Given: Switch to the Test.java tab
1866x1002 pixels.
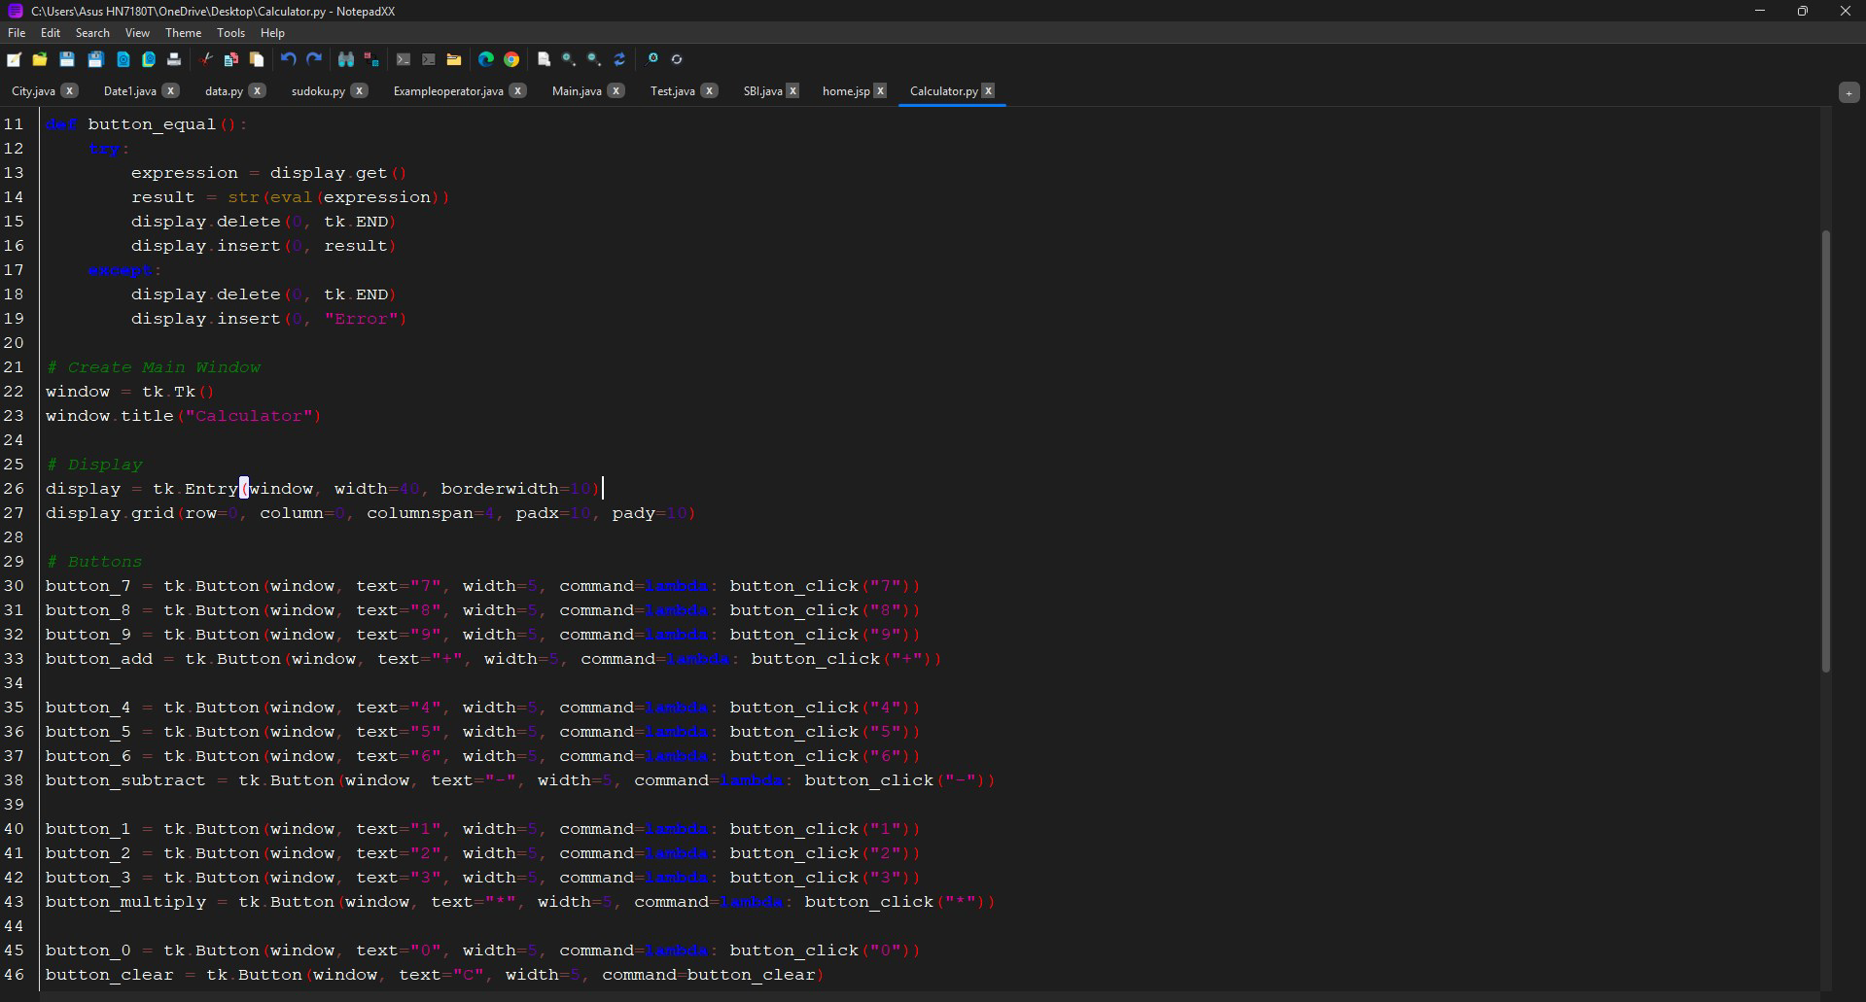Looking at the screenshot, I should click(x=673, y=91).
